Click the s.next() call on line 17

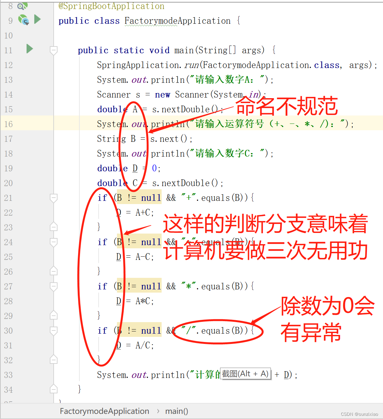click(169, 139)
